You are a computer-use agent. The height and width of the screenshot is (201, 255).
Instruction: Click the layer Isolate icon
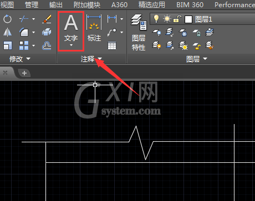coord(170,32)
